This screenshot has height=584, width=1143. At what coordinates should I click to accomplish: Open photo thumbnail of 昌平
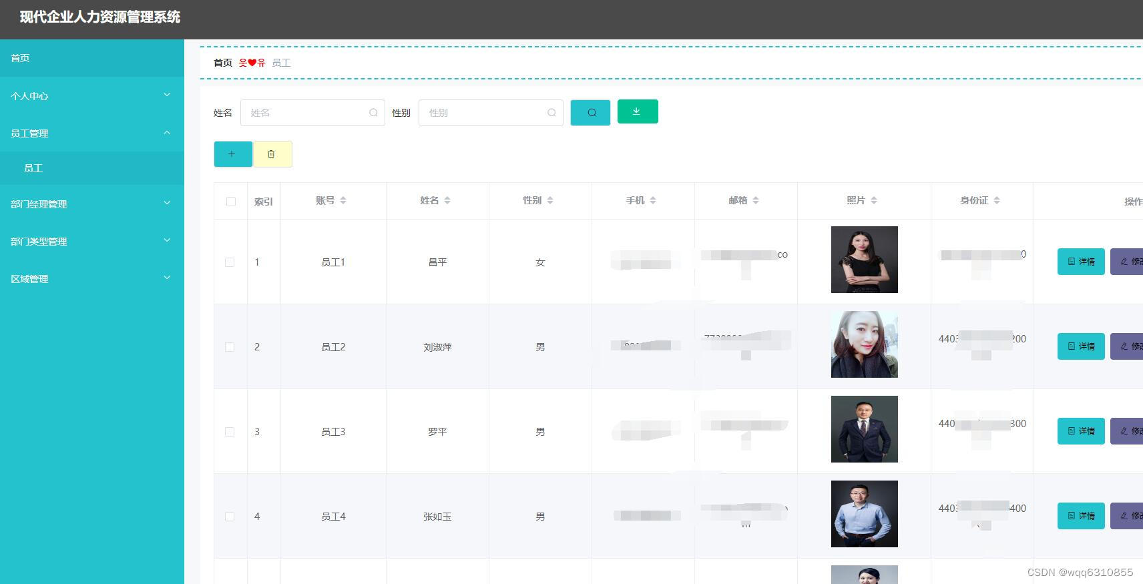pyautogui.click(x=865, y=260)
